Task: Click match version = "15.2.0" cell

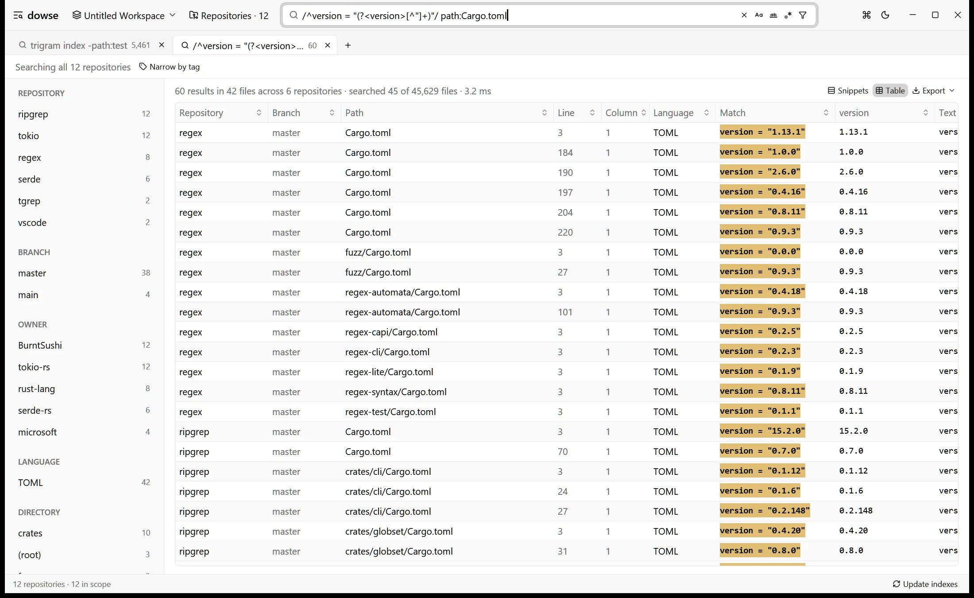Action: (x=762, y=431)
